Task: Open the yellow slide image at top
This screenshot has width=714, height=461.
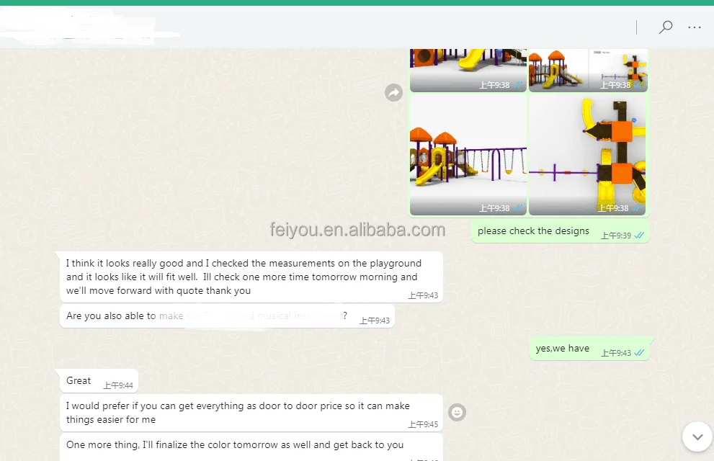Action: coord(468,70)
